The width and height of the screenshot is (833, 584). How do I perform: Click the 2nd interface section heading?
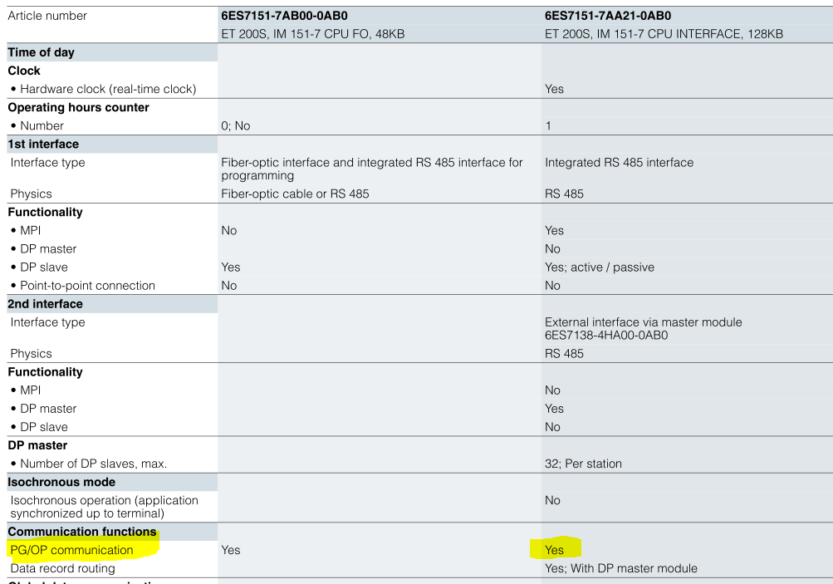[x=45, y=304]
